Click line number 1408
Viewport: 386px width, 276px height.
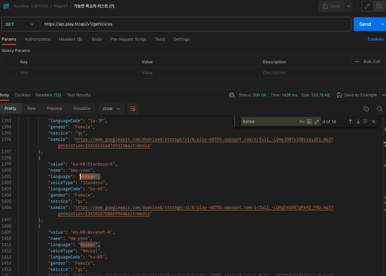6,226
